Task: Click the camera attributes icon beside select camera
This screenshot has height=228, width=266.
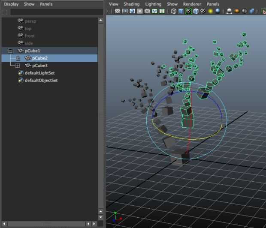Action: [x=125, y=11]
